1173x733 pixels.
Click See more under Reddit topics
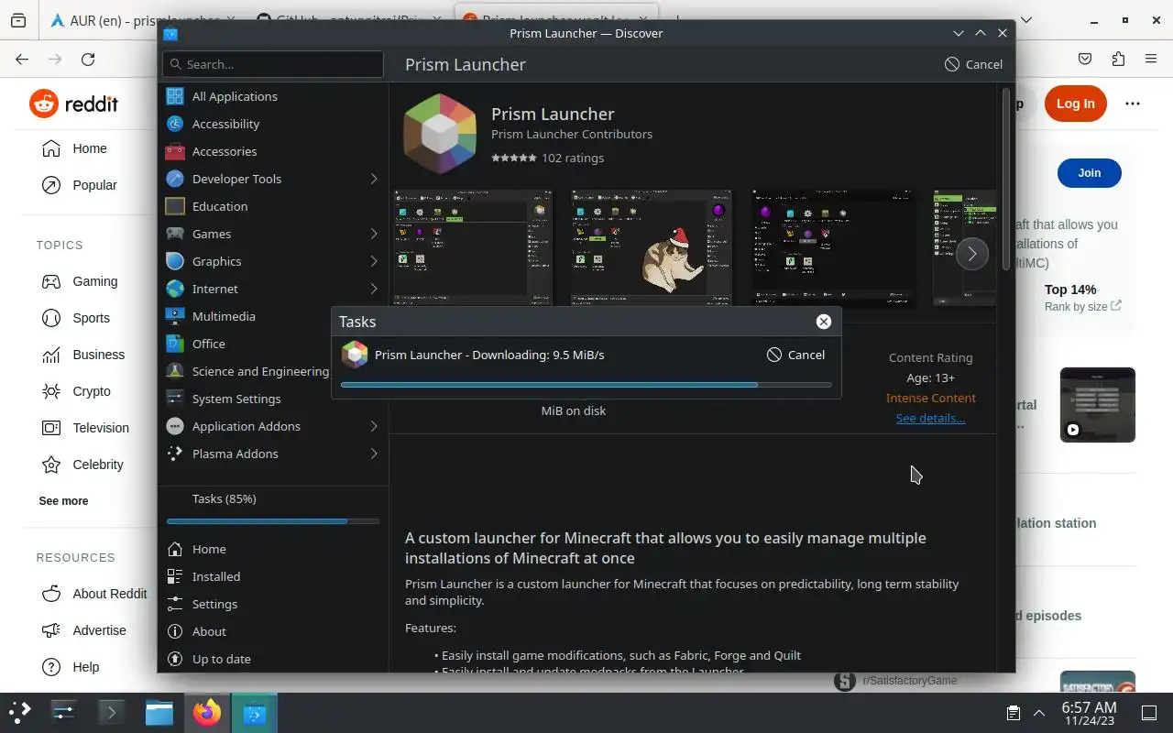pos(64,501)
